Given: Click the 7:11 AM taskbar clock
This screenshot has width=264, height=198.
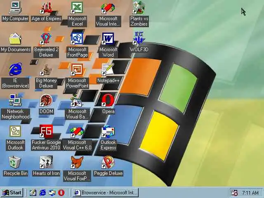Looking at the screenshot, I should tap(250, 193).
